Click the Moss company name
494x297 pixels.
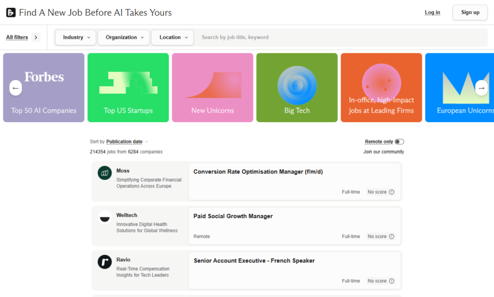[123, 171]
